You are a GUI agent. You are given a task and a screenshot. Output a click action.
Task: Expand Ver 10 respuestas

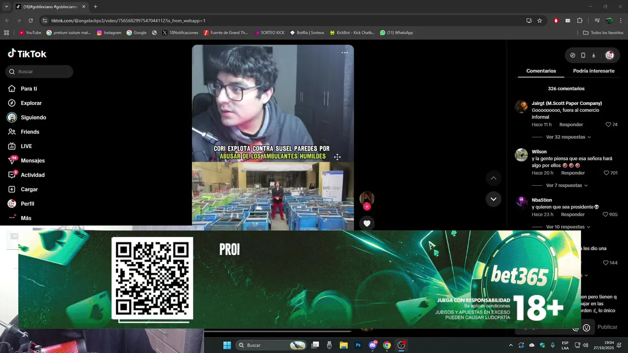568,227
